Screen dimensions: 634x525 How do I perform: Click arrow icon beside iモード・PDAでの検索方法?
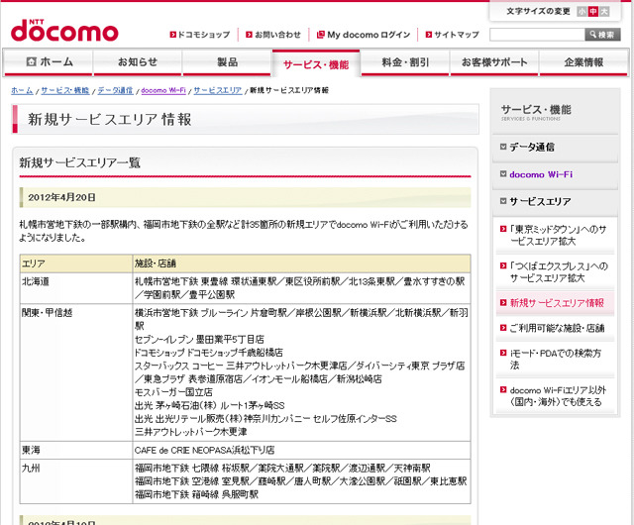click(x=503, y=353)
